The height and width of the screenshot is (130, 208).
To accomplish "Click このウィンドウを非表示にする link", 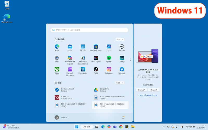I will (x=148, y=95).
